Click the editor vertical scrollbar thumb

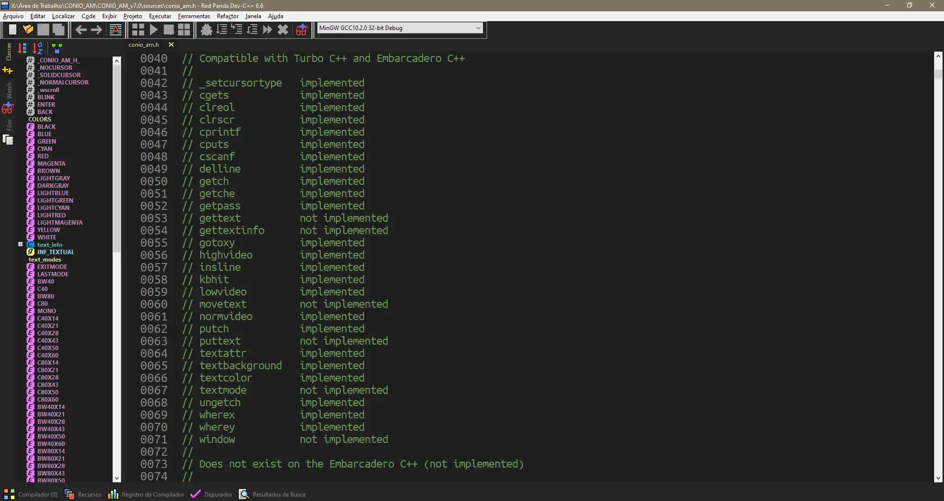point(938,74)
